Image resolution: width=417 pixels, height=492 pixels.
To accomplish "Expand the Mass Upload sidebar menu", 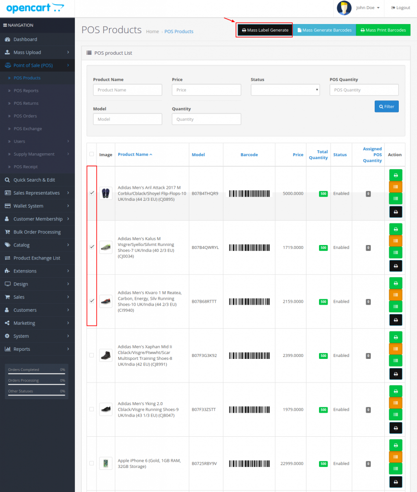I will coord(37,52).
